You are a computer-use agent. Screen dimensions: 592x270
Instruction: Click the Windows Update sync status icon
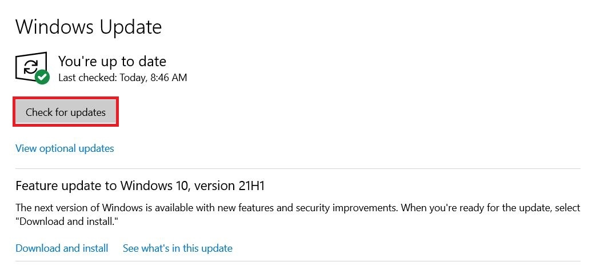click(x=32, y=68)
